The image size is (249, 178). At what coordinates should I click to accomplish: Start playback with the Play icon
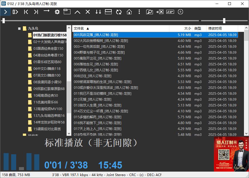[x=5, y=12]
